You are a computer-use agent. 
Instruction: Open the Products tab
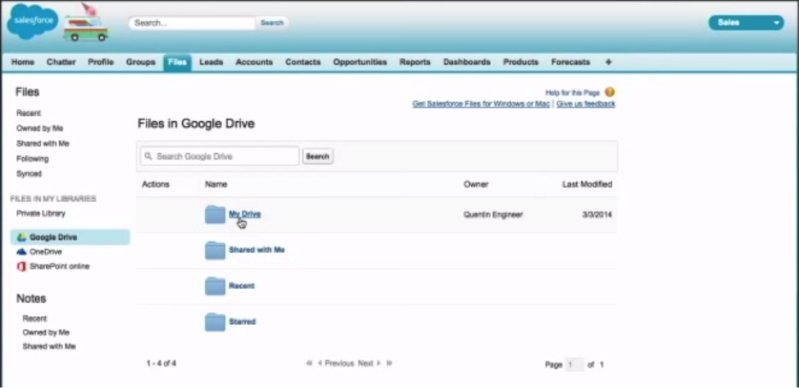pos(520,62)
